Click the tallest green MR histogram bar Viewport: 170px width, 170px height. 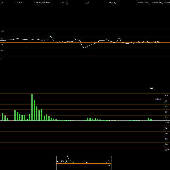tap(32, 107)
